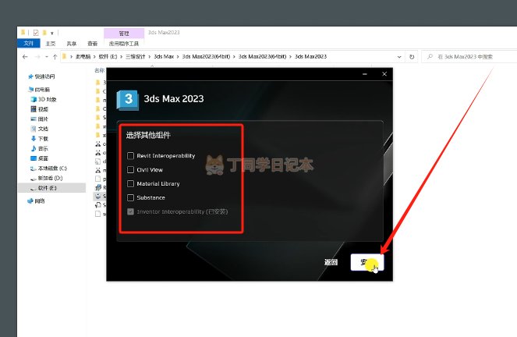Check the Material Library option
Screen dimensions: 517x337
coord(130,183)
